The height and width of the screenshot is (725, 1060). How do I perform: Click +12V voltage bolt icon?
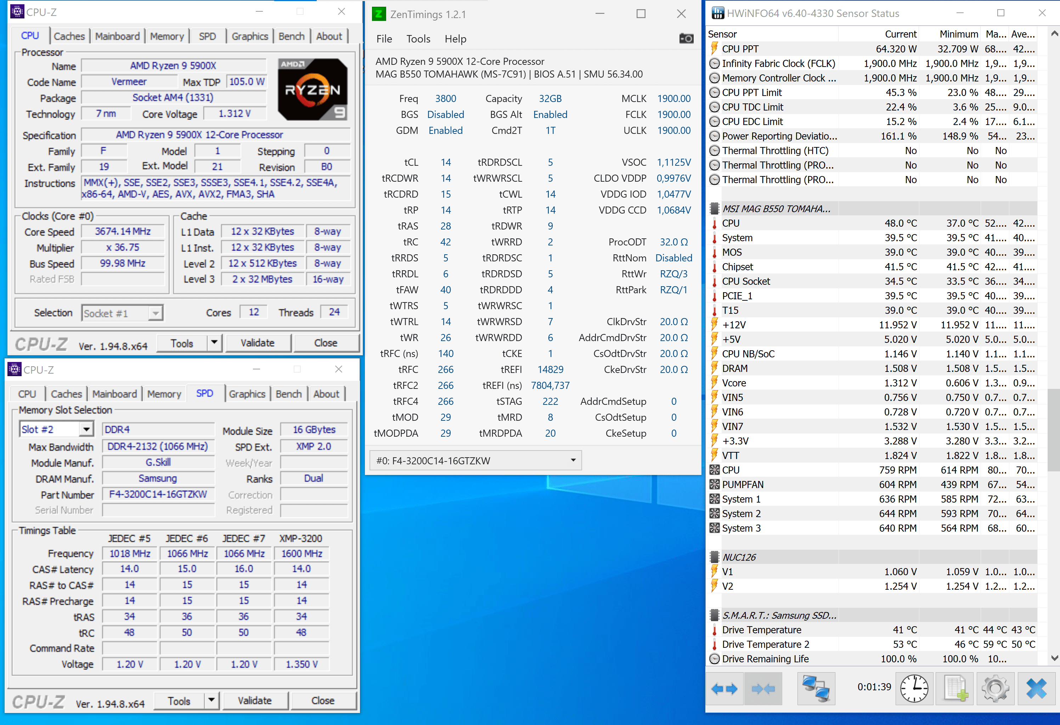714,325
